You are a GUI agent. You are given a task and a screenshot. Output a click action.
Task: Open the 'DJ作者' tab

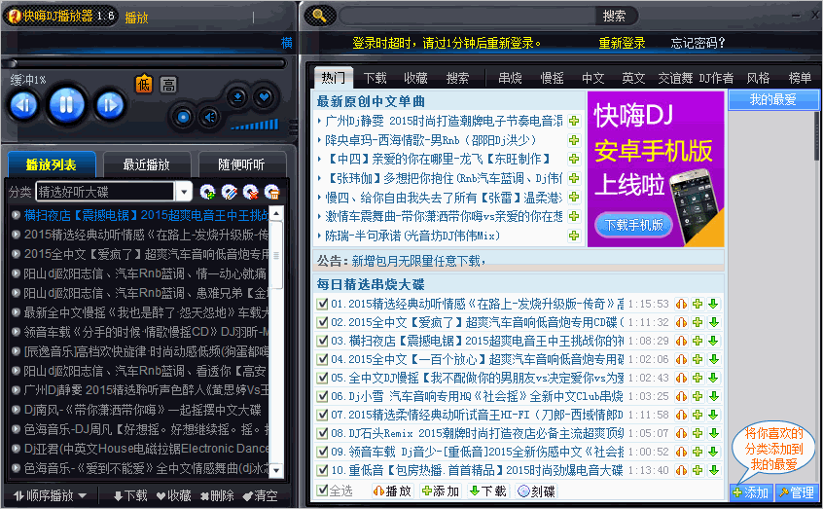[x=716, y=78]
